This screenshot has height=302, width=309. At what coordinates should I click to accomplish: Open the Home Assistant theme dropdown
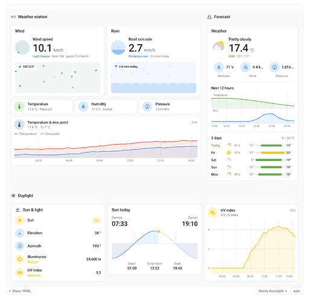273,291
